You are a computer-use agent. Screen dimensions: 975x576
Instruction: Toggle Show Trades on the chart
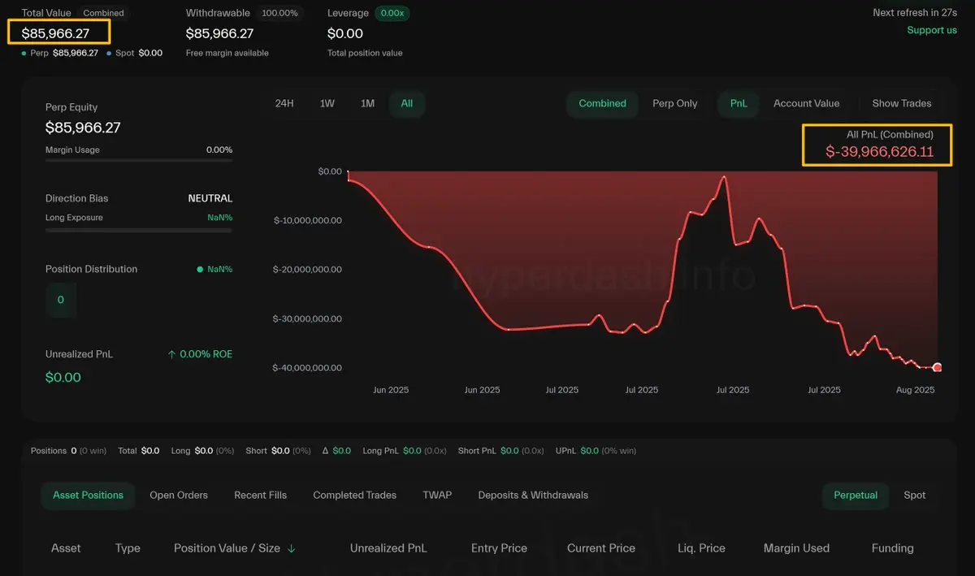902,103
